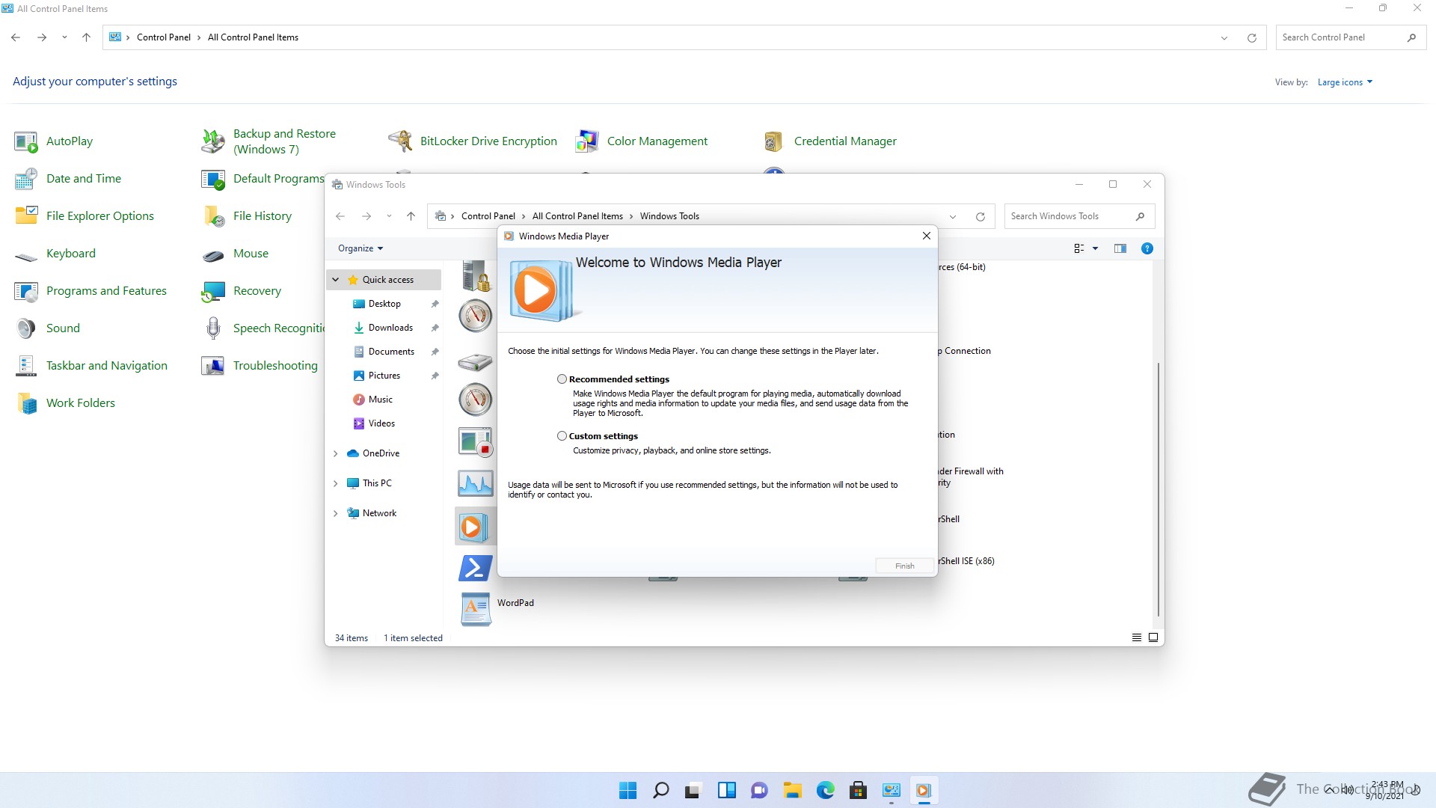Click 'Control Panel' breadcrumb in main window
1436x808 pixels.
coord(164,37)
